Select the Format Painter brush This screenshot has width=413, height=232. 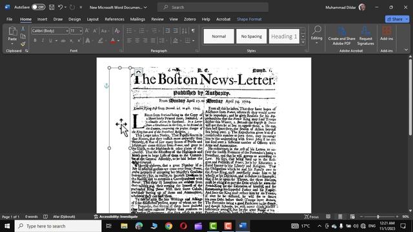tap(23, 44)
